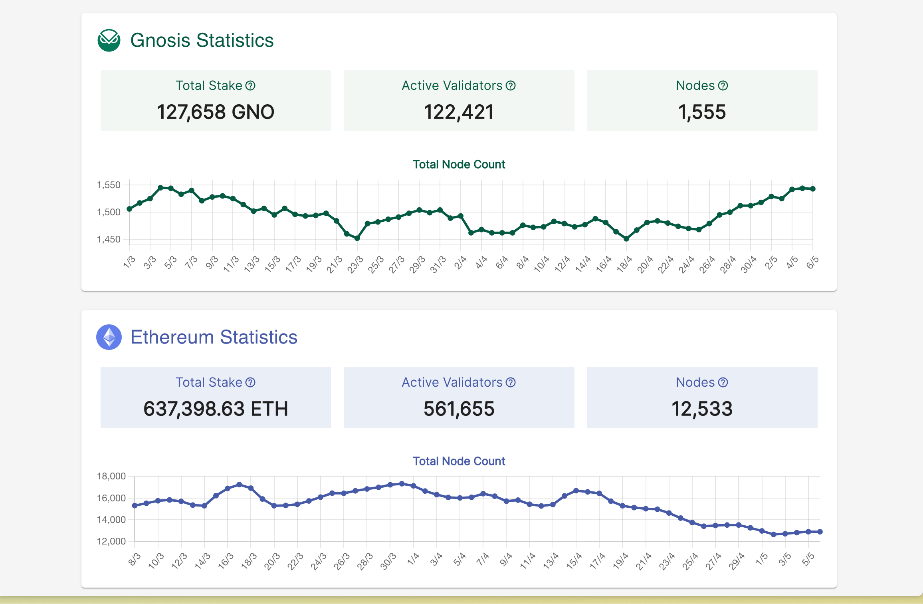This screenshot has width=923, height=604.
Task: Click the Ethereum Total Node Count chart title
Action: tap(459, 461)
